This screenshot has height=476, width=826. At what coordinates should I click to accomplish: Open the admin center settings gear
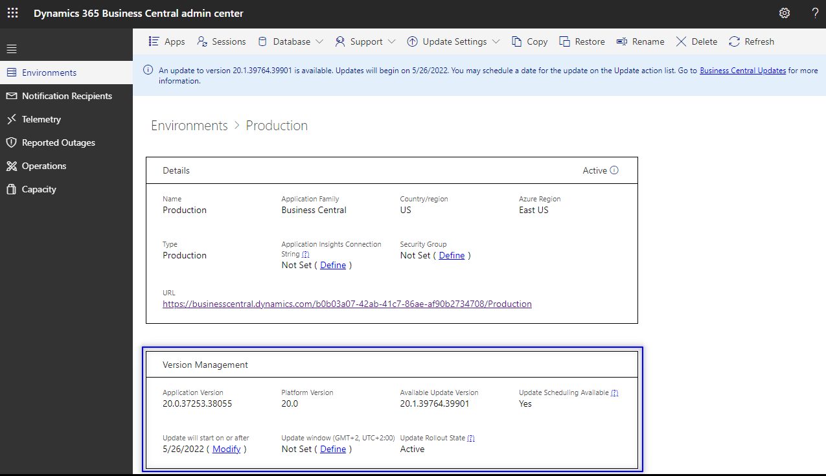pyautogui.click(x=785, y=12)
